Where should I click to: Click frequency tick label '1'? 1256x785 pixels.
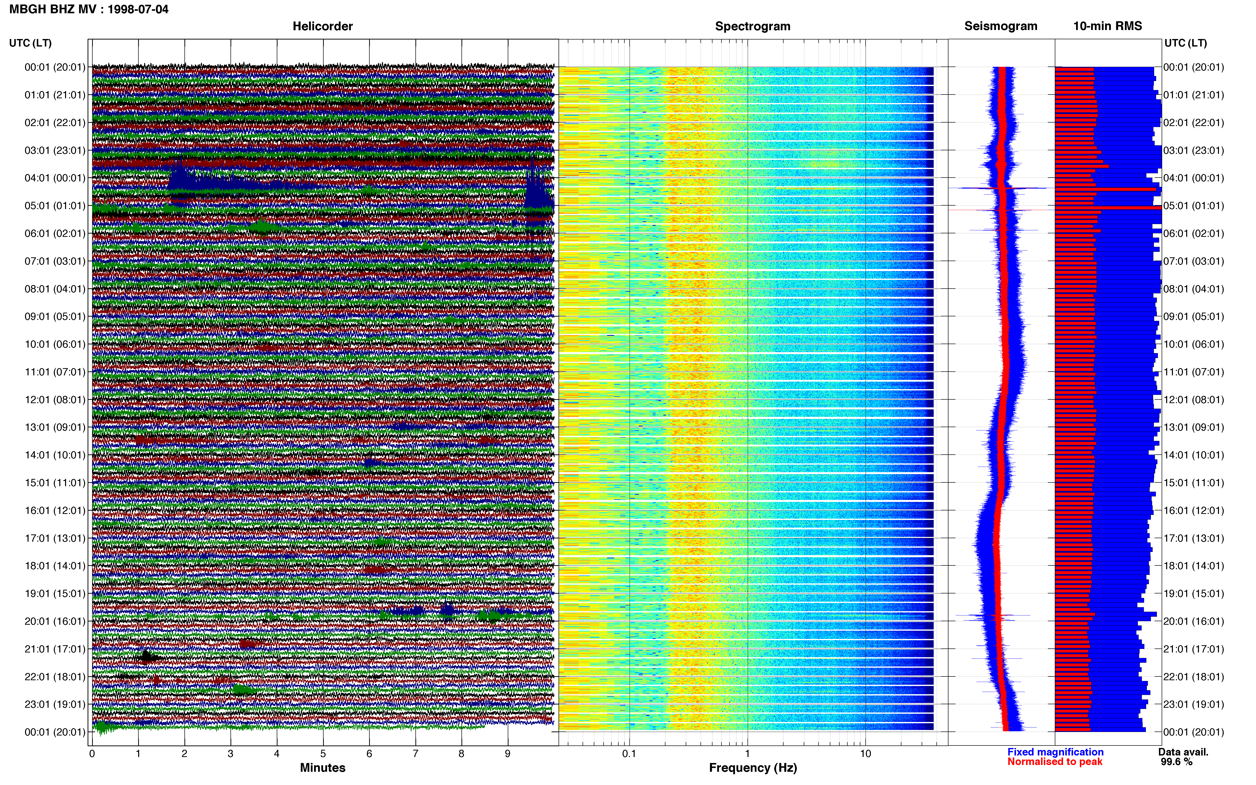point(747,754)
